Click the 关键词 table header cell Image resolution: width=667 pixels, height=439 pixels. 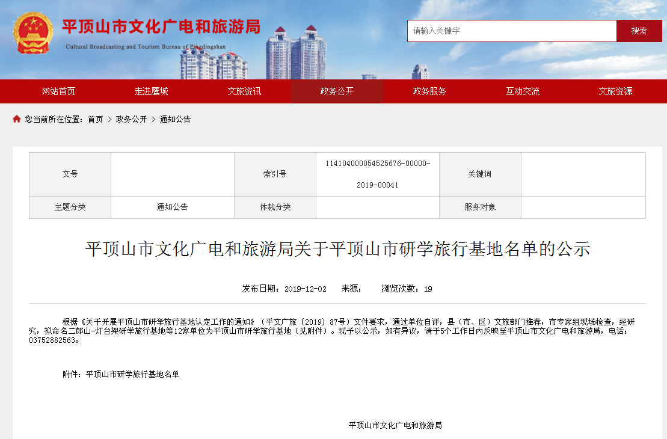click(481, 174)
